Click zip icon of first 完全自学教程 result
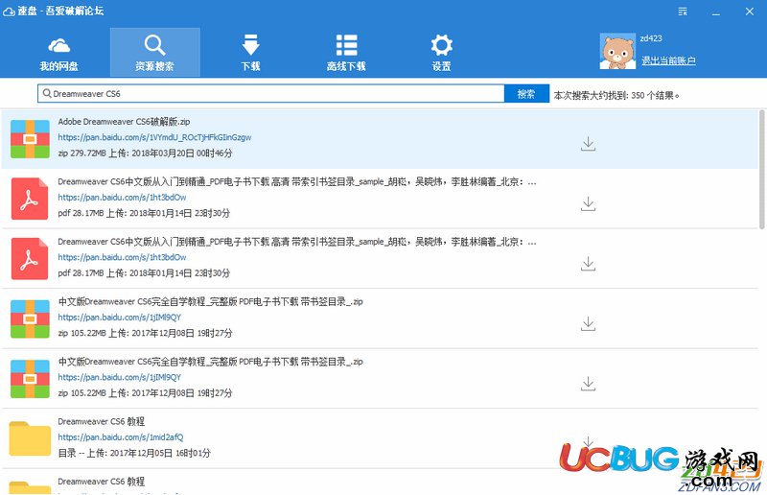The height and width of the screenshot is (495, 767). [x=30, y=318]
